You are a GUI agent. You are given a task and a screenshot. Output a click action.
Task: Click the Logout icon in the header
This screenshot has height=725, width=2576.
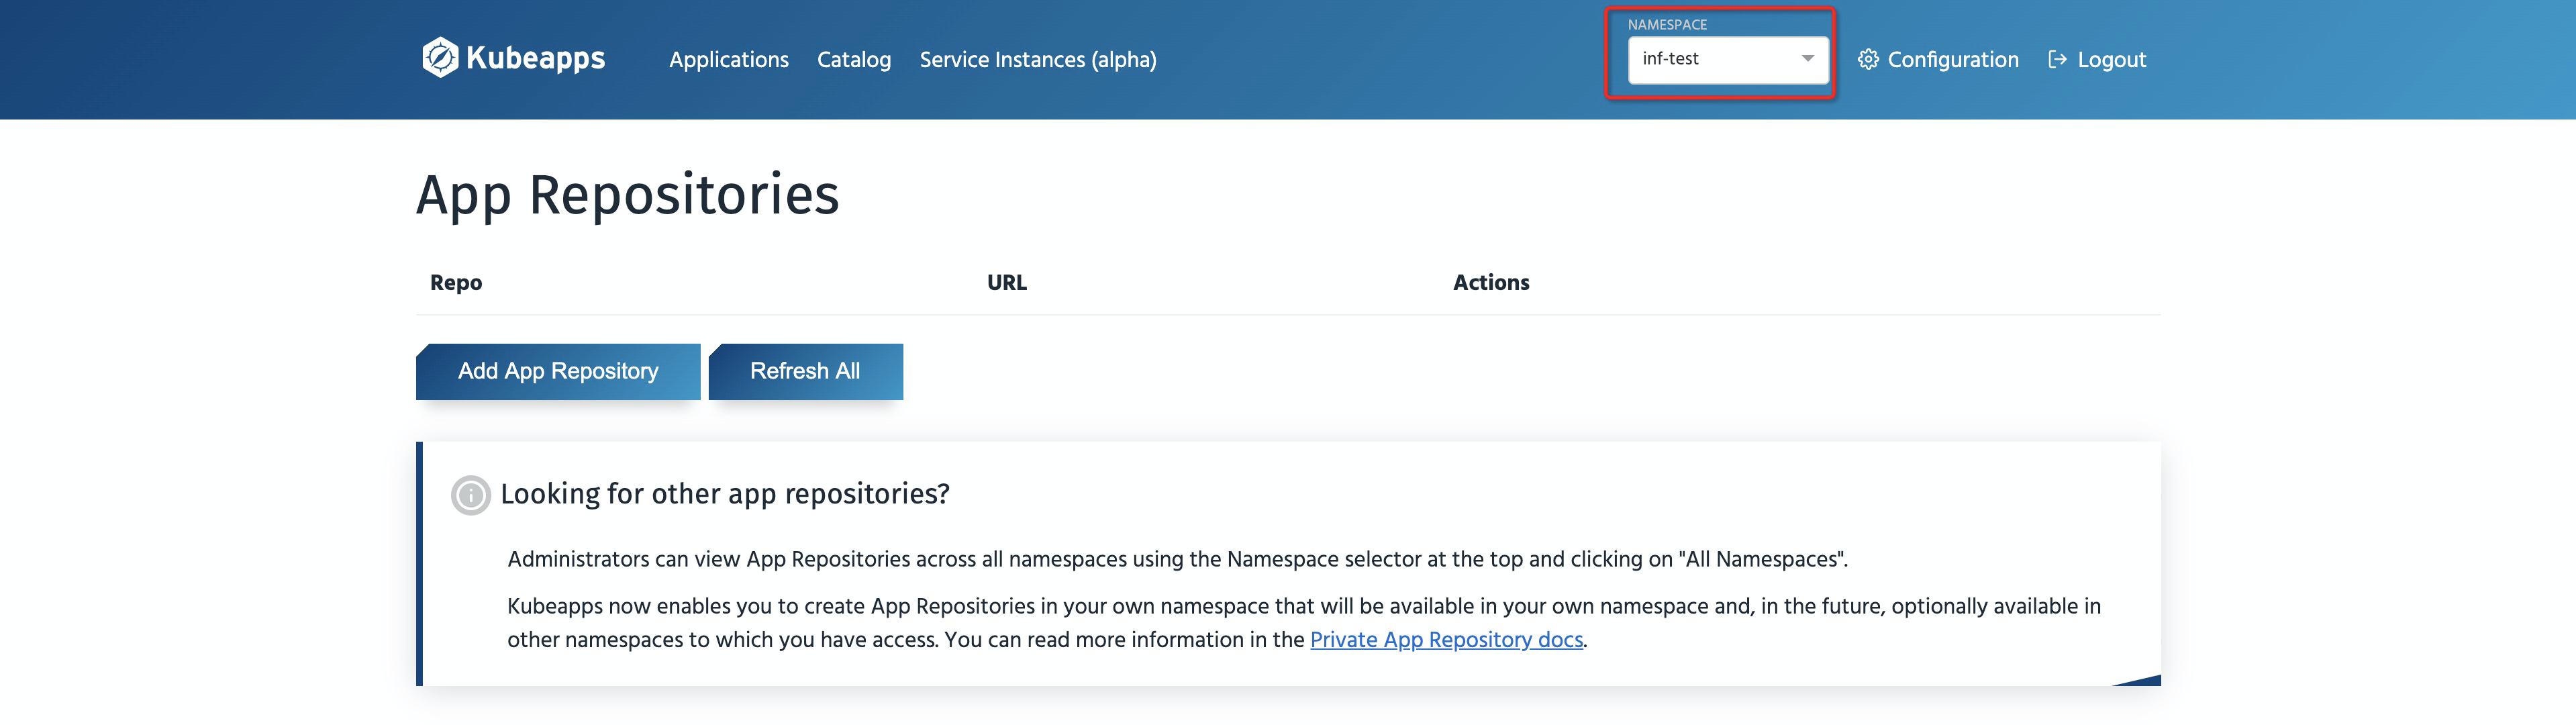coord(2058,59)
